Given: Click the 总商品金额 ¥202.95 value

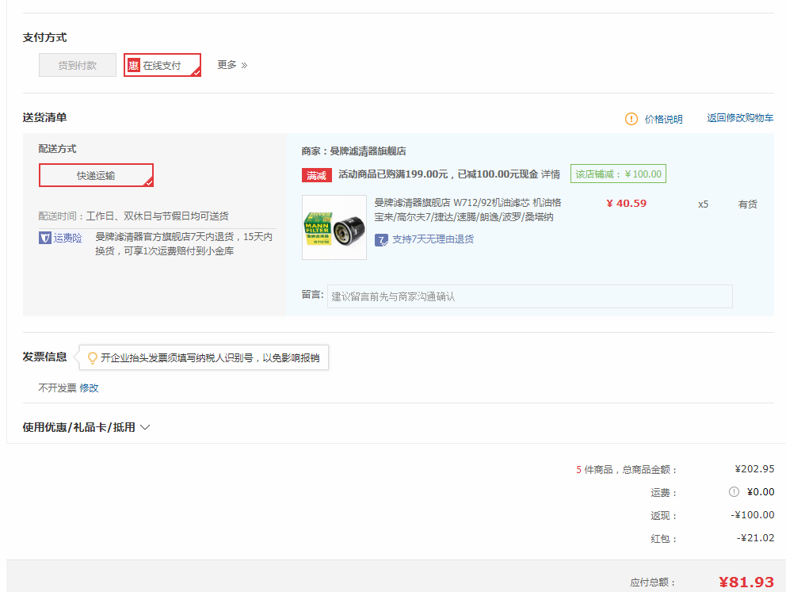Looking at the screenshot, I should (754, 468).
